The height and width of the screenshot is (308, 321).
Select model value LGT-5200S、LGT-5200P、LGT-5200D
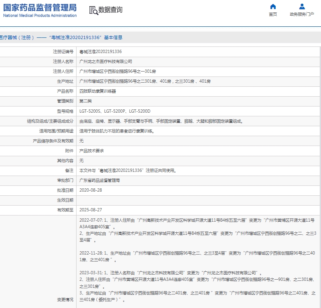click(x=115, y=111)
